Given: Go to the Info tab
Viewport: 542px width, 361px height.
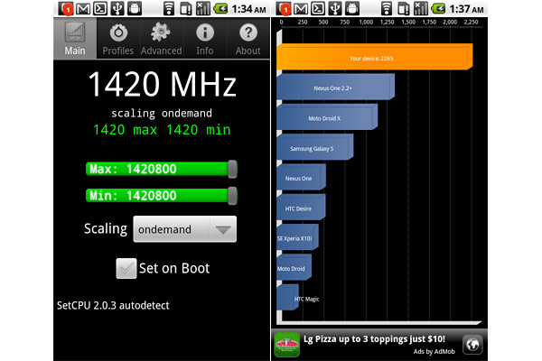Looking at the screenshot, I should 205,38.
